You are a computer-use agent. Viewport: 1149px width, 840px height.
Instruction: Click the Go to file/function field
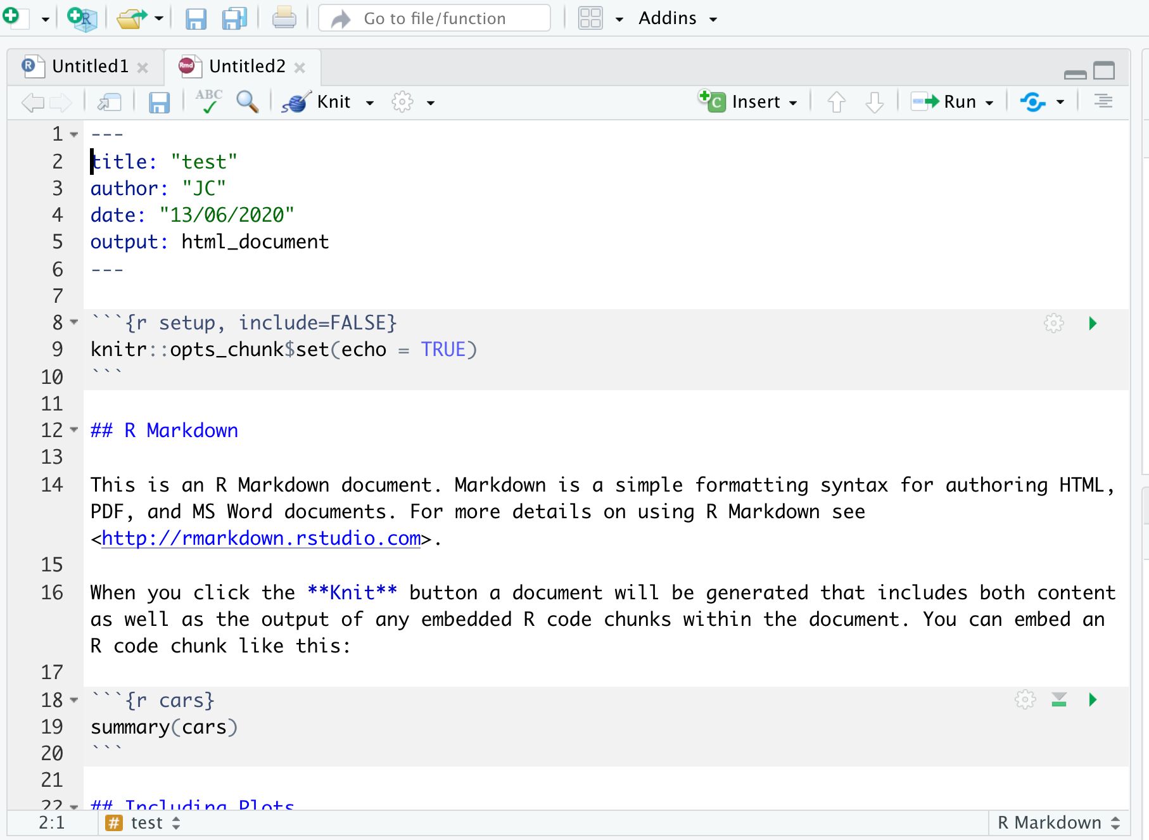click(x=435, y=18)
